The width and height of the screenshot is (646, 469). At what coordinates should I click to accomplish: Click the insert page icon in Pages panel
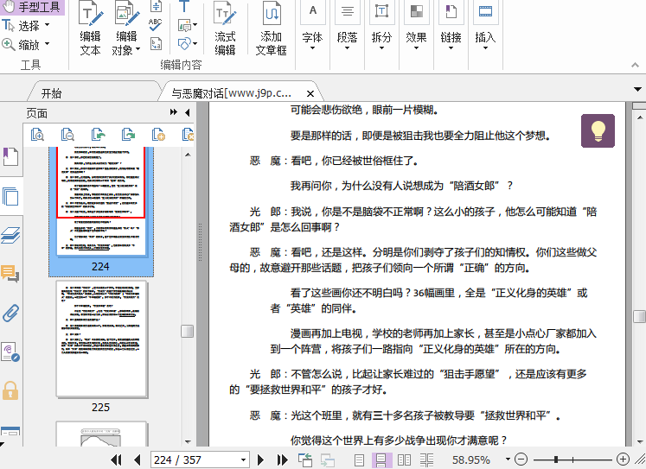[158, 135]
